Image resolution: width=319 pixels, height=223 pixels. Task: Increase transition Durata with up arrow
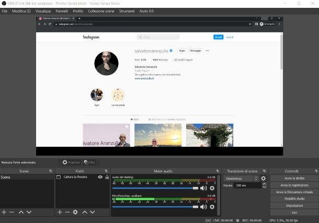[x=264, y=184]
